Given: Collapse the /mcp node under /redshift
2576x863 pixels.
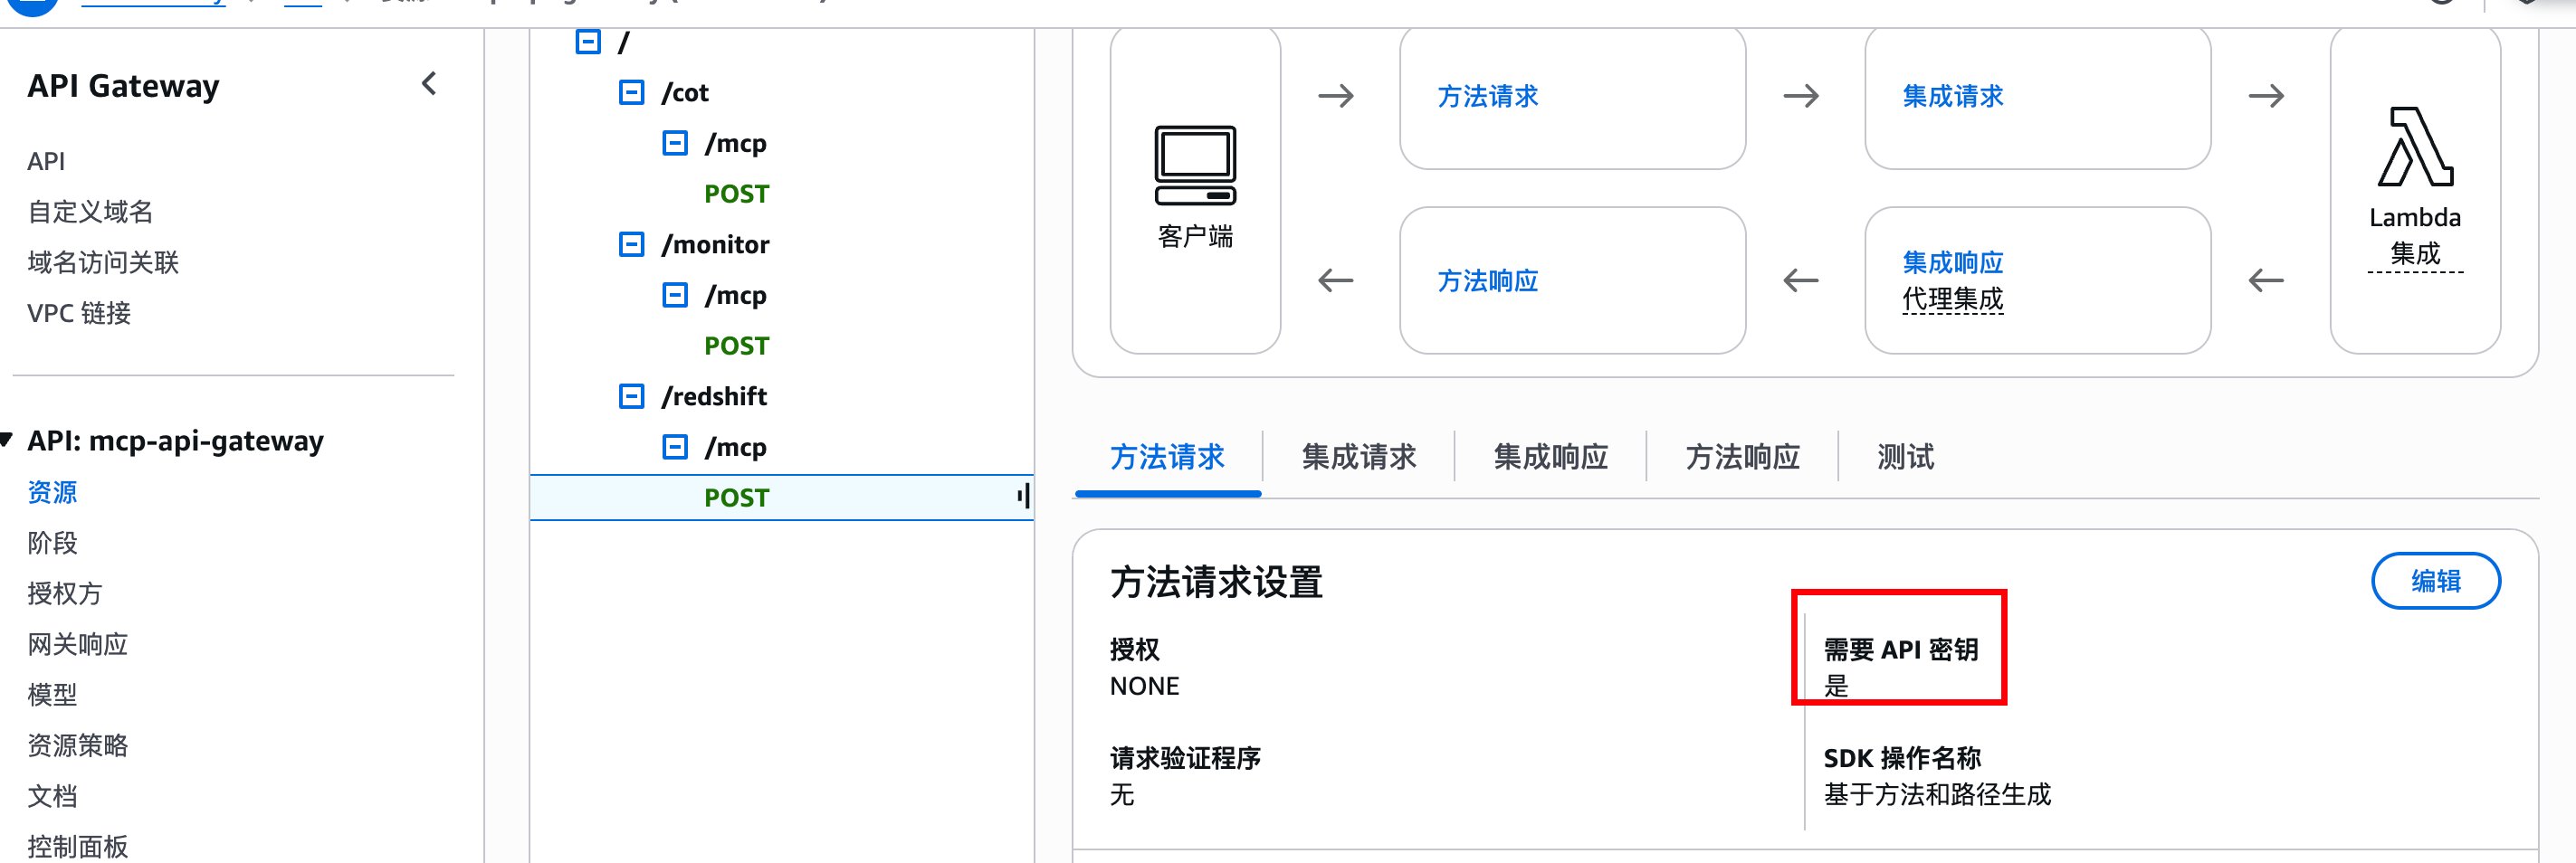Looking at the screenshot, I should [x=675, y=447].
